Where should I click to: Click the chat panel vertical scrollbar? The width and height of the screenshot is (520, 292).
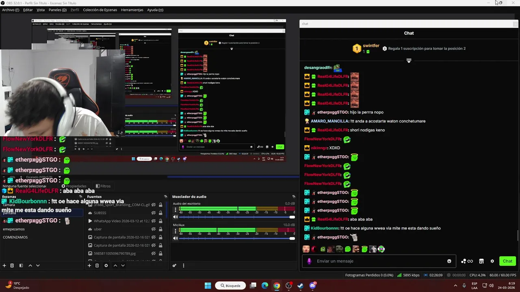pos(518,235)
